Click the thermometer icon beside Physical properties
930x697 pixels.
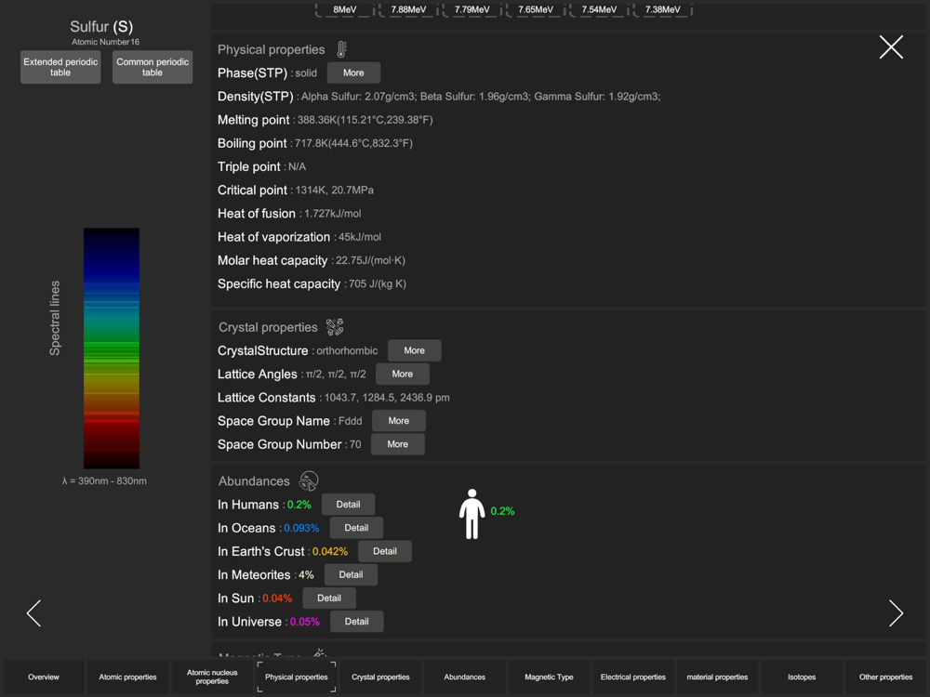[341, 49]
